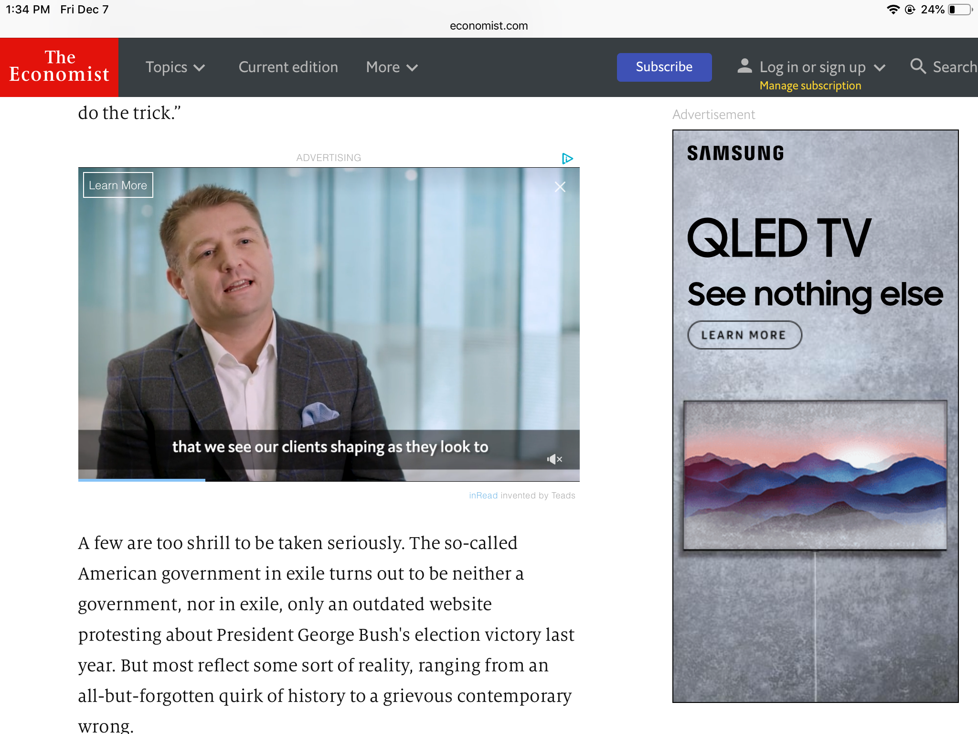The image size is (978, 734).
Task: Open the Current edition page
Action: [x=288, y=67]
